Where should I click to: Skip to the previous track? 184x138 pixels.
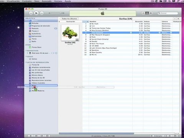point(31,13)
